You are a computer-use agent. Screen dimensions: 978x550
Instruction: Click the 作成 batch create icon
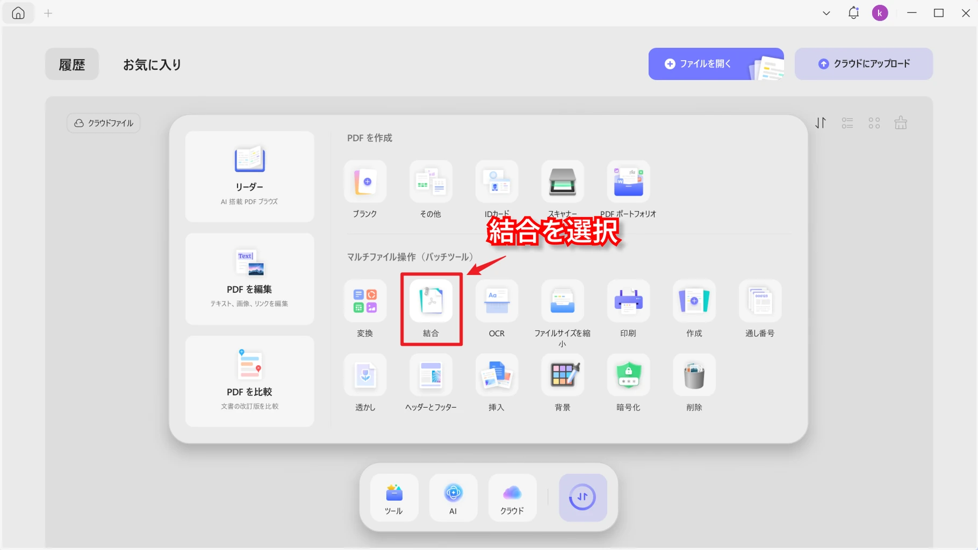(x=694, y=301)
